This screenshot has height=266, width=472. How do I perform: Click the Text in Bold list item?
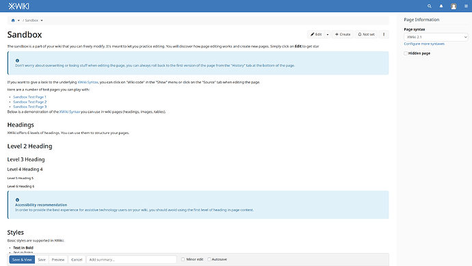click(x=23, y=248)
